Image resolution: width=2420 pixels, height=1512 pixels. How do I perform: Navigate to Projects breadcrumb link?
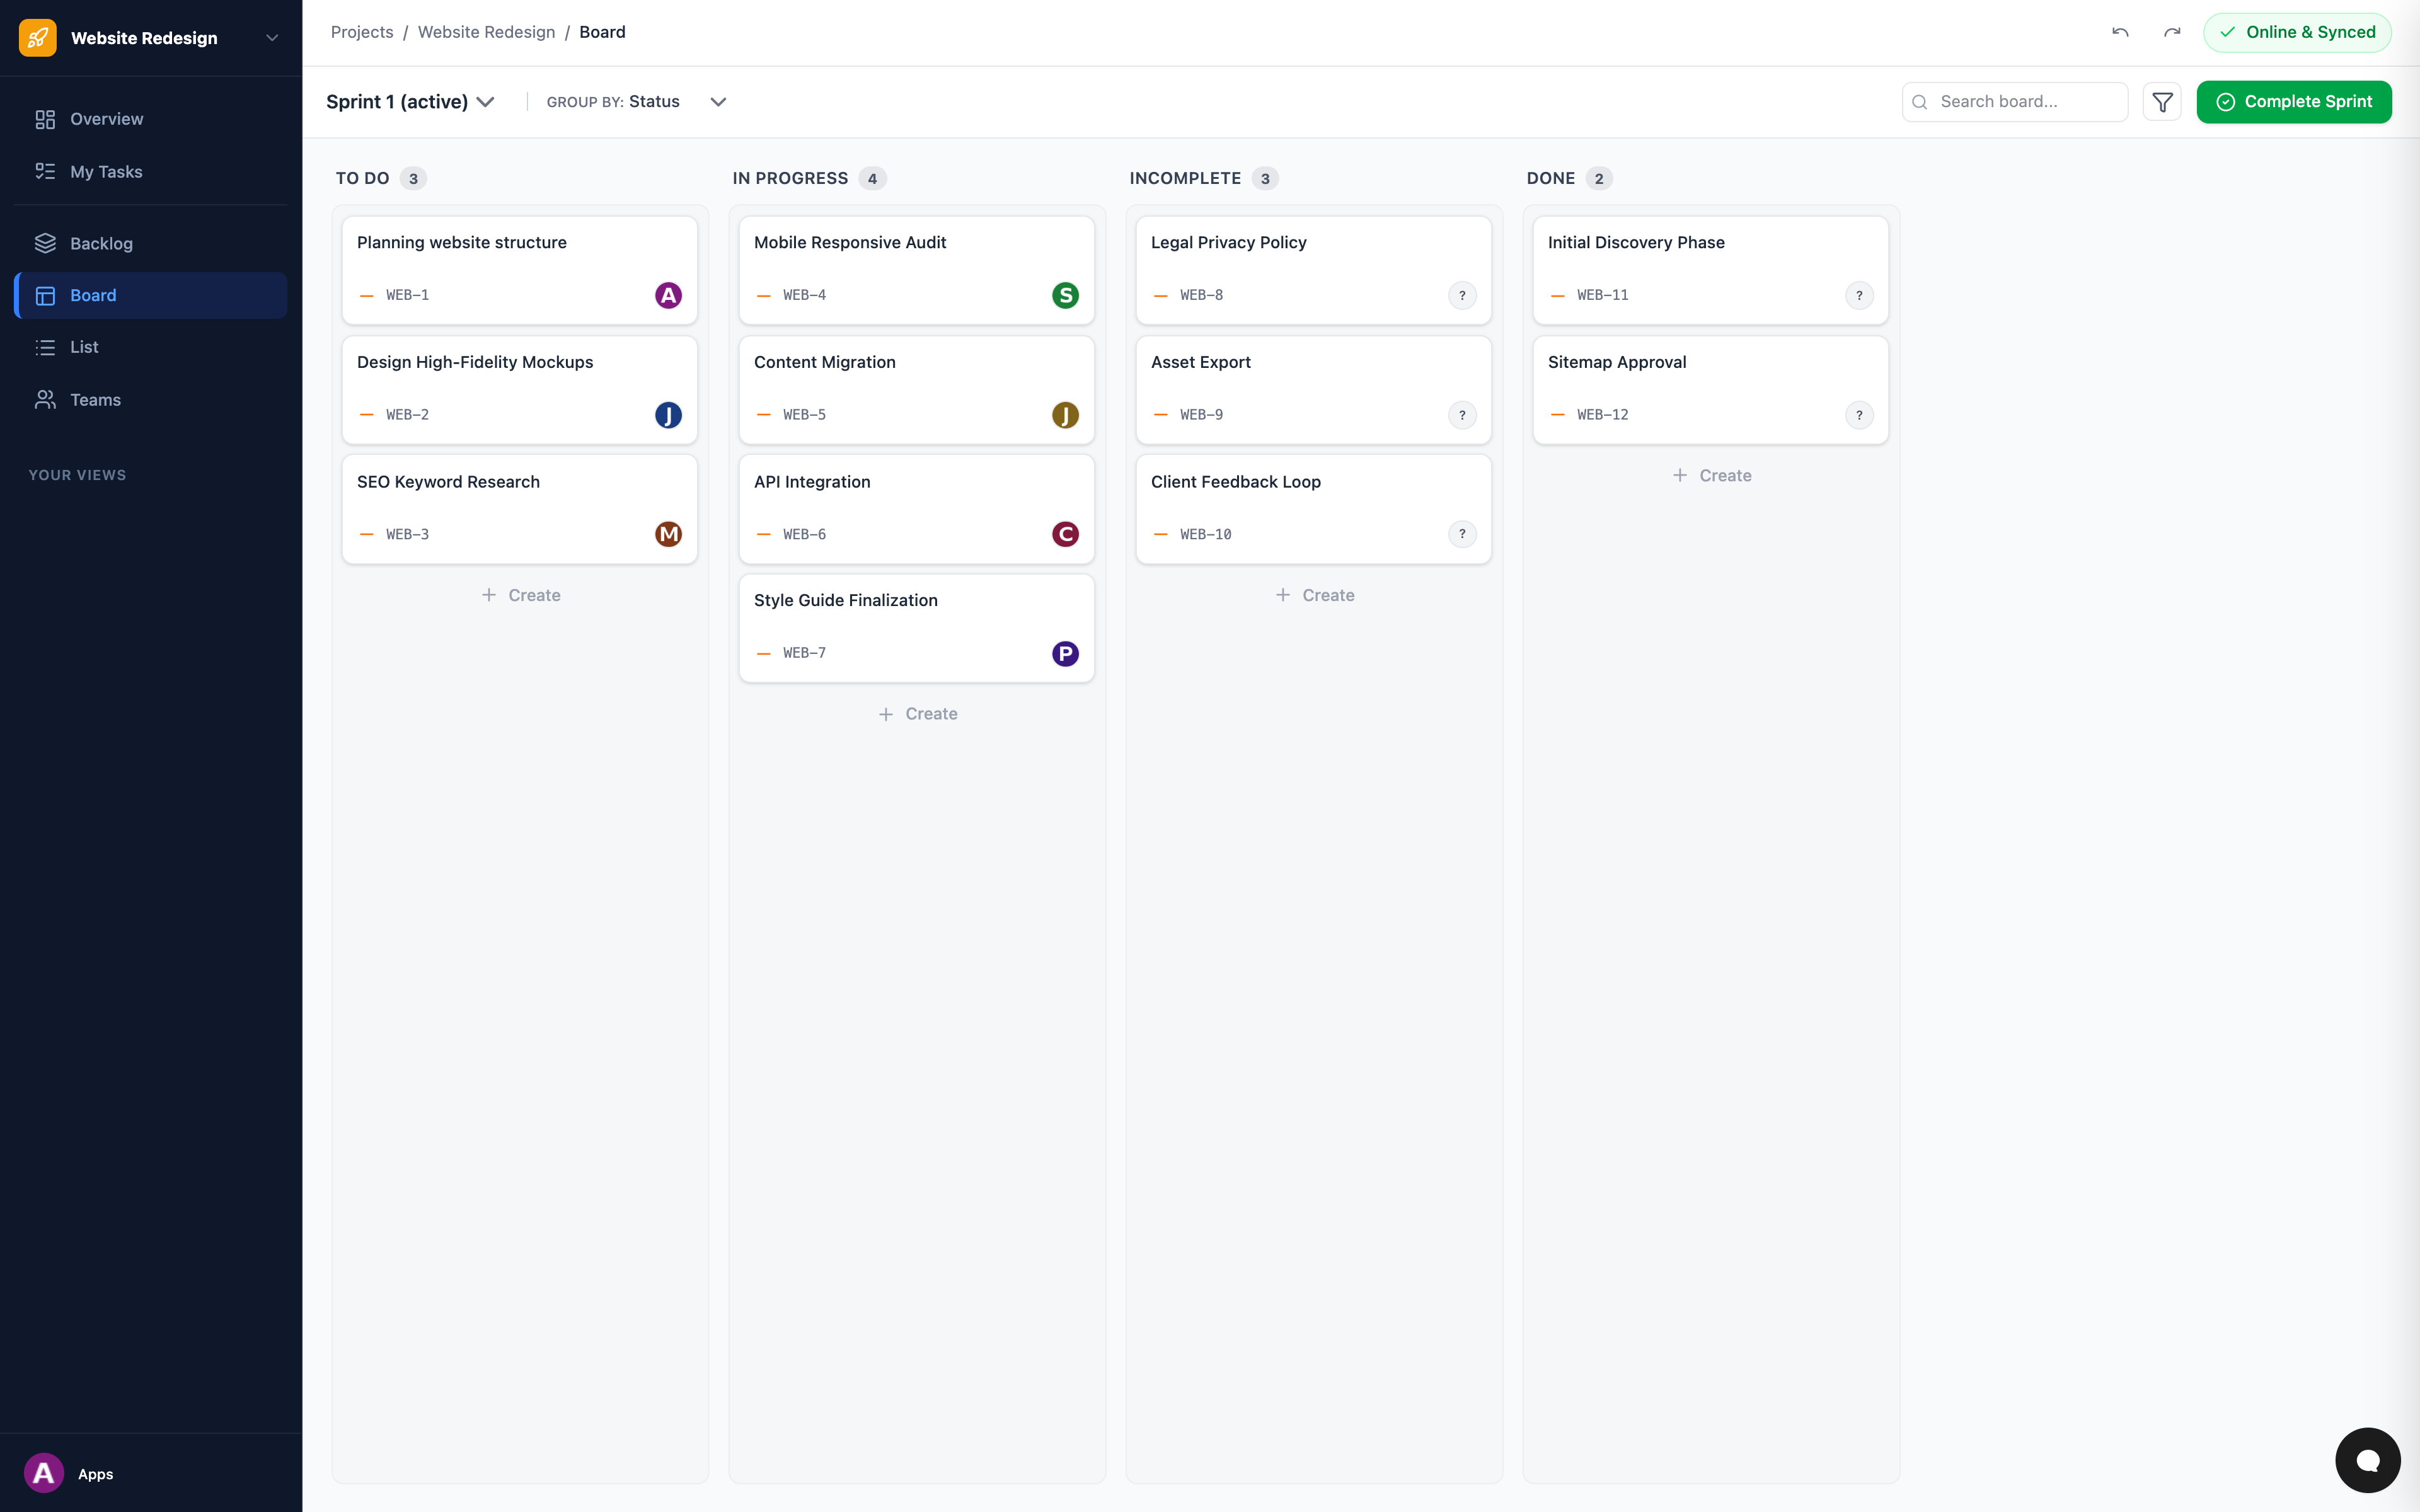(362, 31)
